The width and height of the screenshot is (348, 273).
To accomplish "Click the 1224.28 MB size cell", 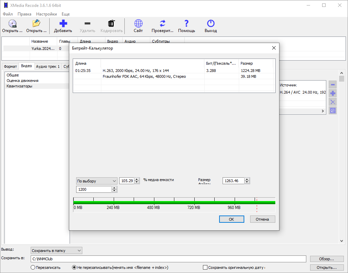I will click(x=250, y=71).
